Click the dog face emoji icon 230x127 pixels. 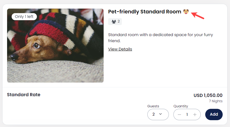(186, 12)
